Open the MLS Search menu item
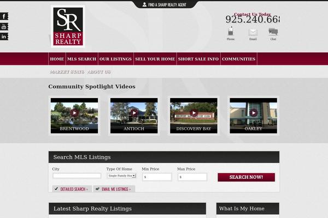This screenshot has height=218, width=328. coord(81,59)
